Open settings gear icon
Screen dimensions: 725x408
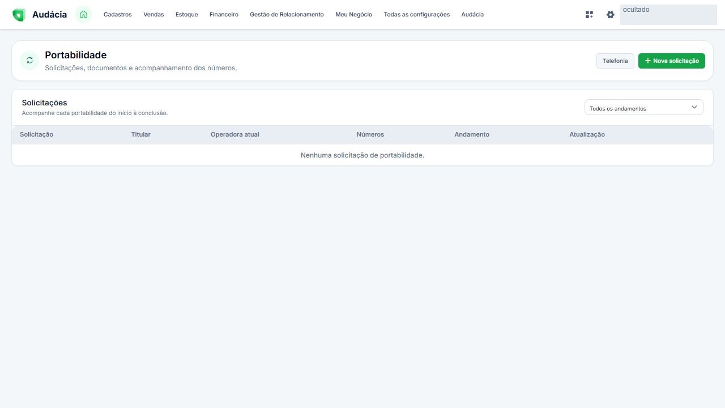pyautogui.click(x=610, y=15)
